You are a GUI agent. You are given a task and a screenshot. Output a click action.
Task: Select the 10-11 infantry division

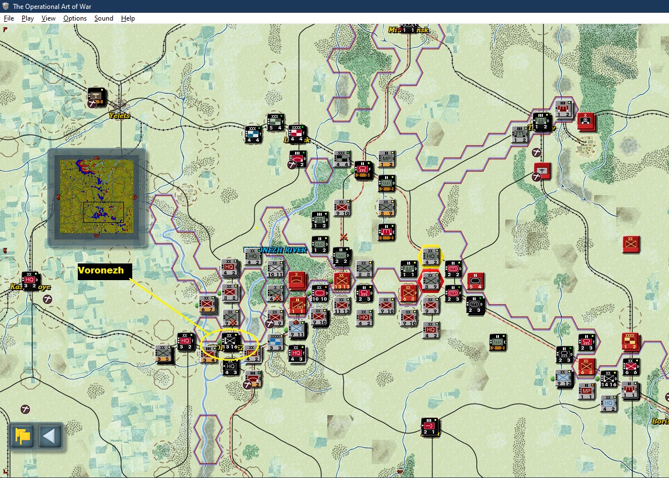point(275,268)
